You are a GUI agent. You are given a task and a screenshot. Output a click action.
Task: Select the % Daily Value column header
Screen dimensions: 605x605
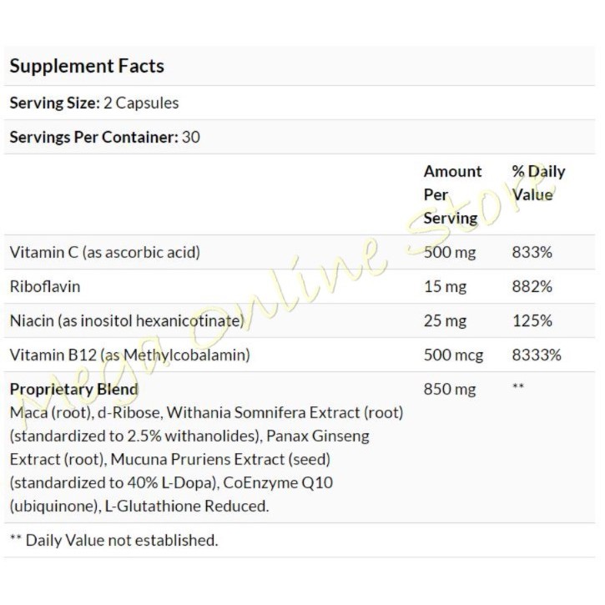coord(538,183)
